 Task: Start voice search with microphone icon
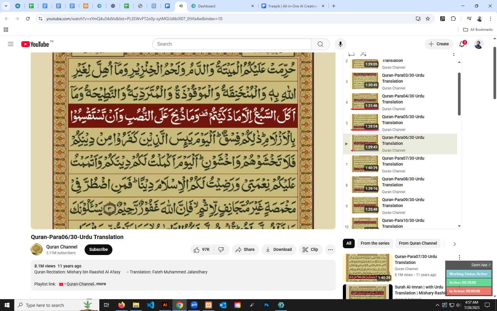tap(341, 44)
